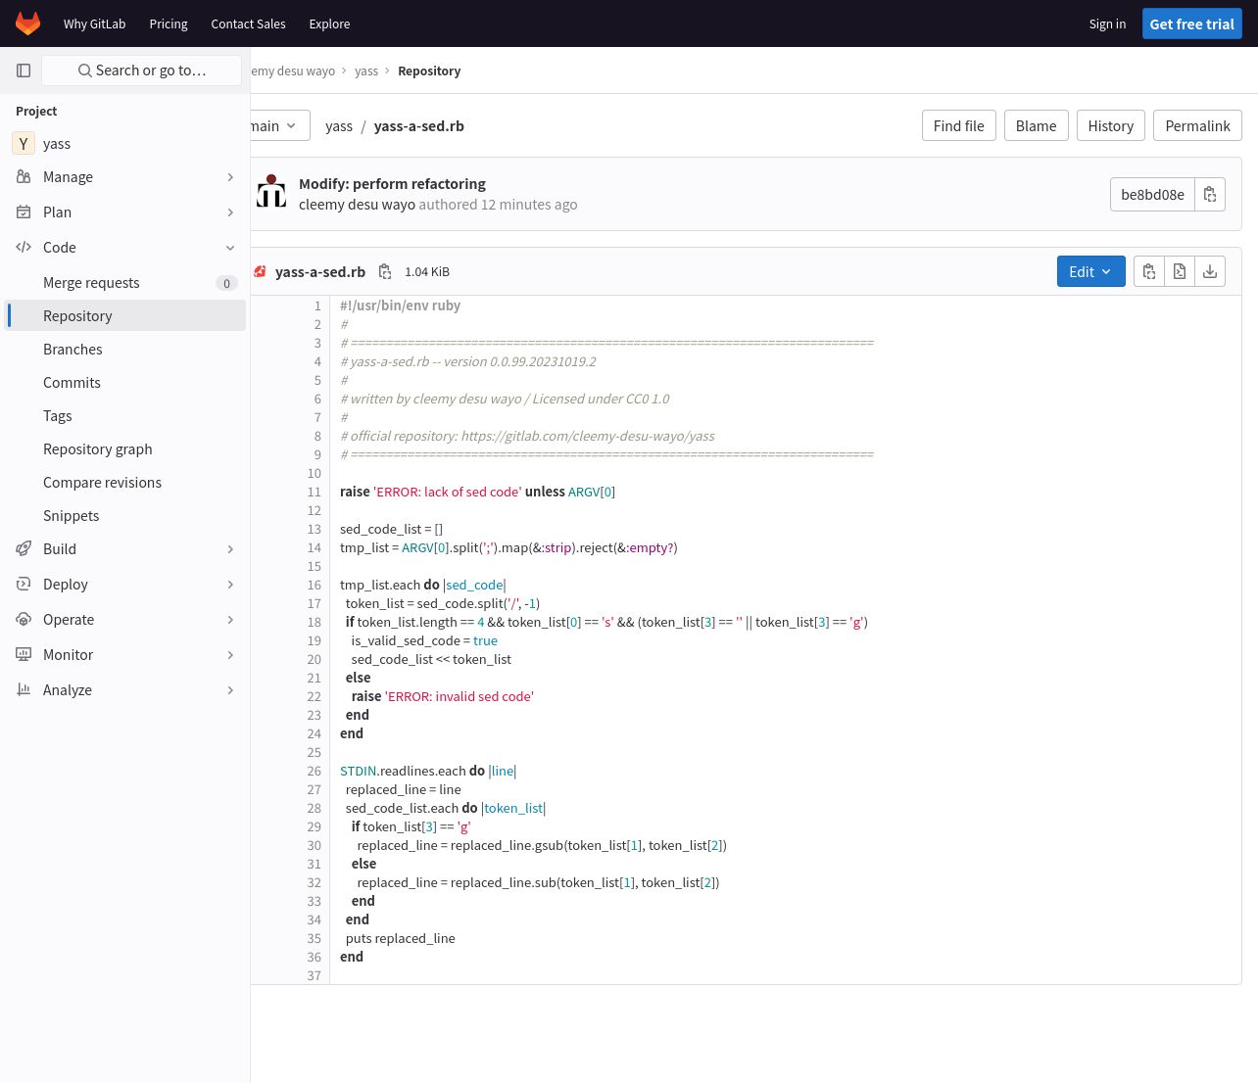This screenshot has height=1083, width=1258.
Task: Select Repository in the Code sidebar
Action: click(124, 315)
